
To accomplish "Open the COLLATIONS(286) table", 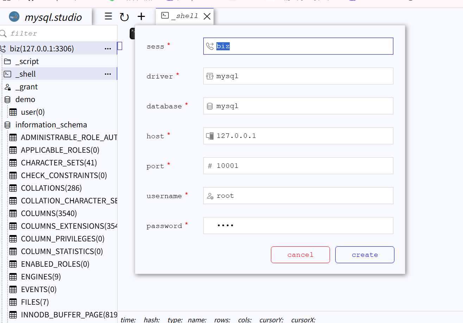I will coord(51,188).
